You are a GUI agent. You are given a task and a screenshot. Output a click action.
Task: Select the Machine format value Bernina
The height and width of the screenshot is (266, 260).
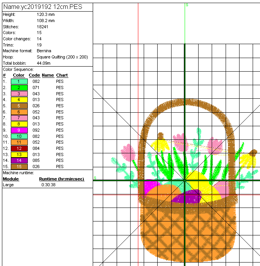click(x=44, y=51)
